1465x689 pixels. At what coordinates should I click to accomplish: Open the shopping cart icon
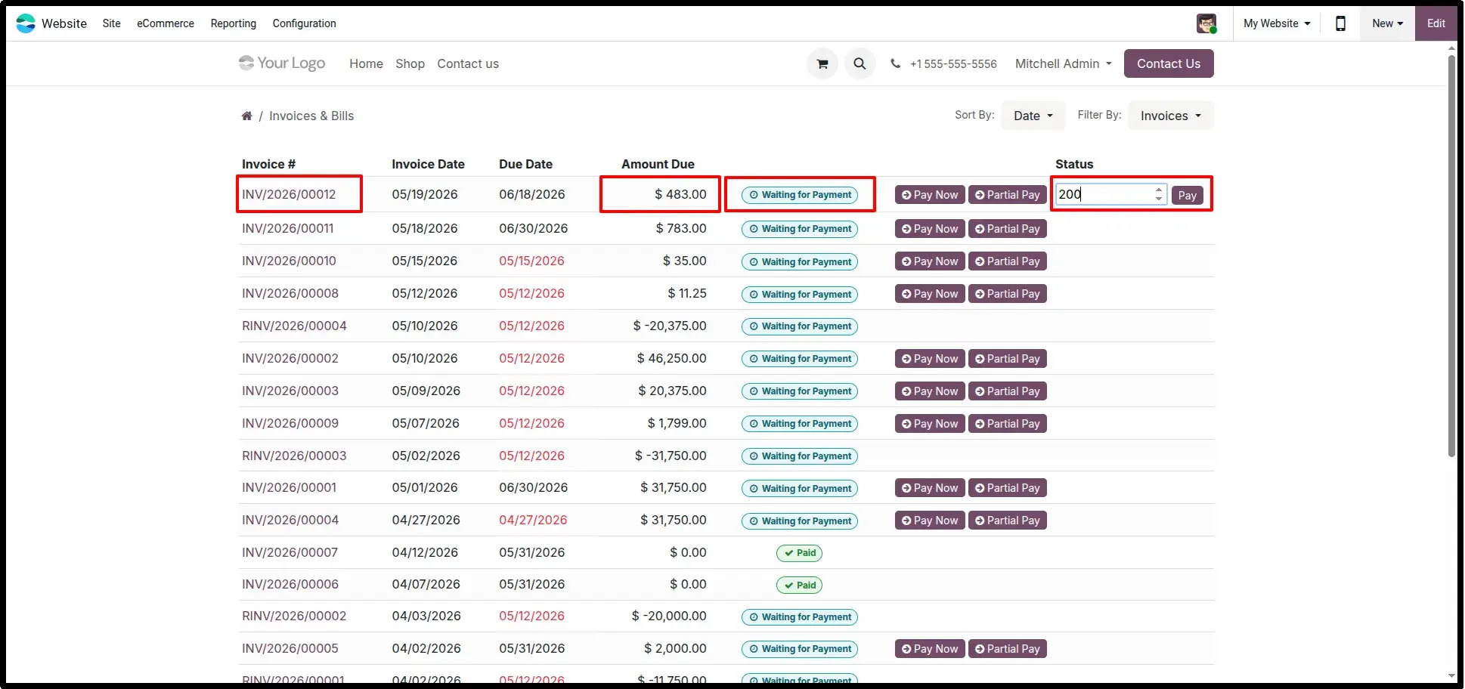click(x=822, y=64)
